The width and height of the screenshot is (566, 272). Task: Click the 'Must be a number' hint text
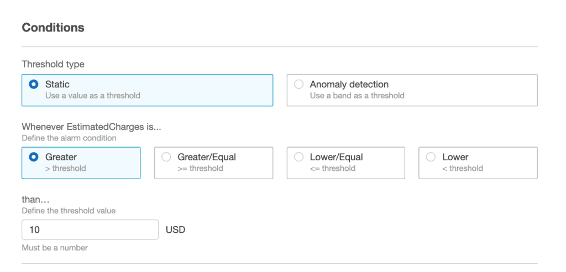[55, 248]
